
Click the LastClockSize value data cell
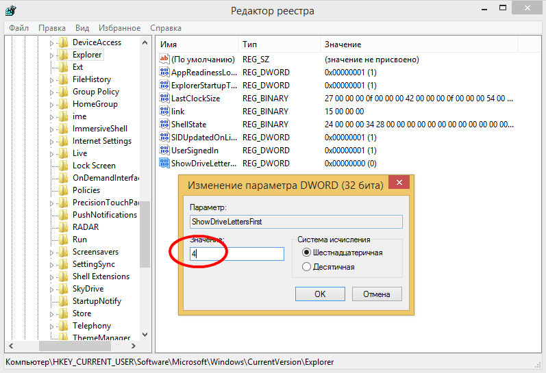tap(419, 99)
